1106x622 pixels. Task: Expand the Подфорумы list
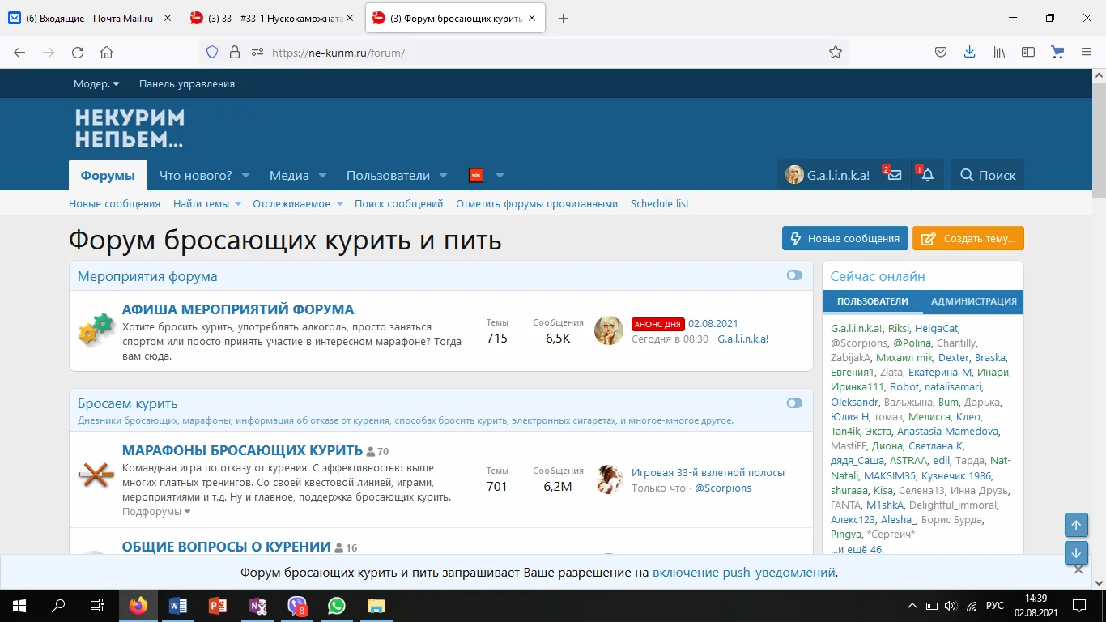(x=152, y=511)
